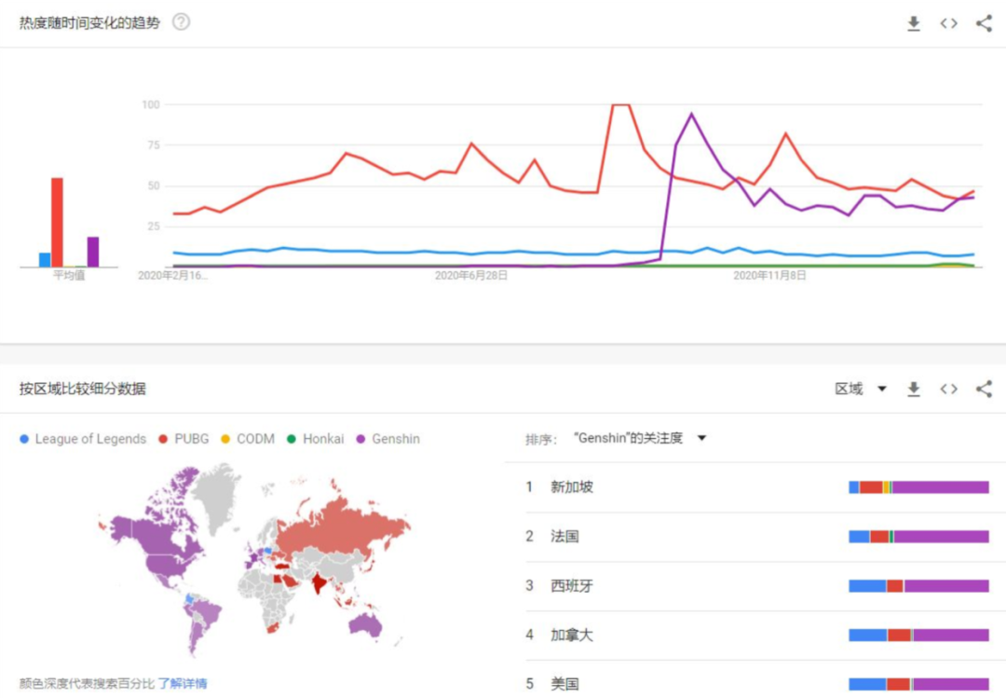Open embed code for trend chart
This screenshot has height=698, width=1006.
click(x=948, y=24)
